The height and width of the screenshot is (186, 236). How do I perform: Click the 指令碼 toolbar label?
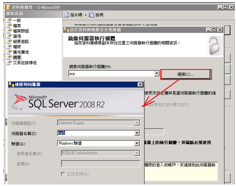point(76,15)
